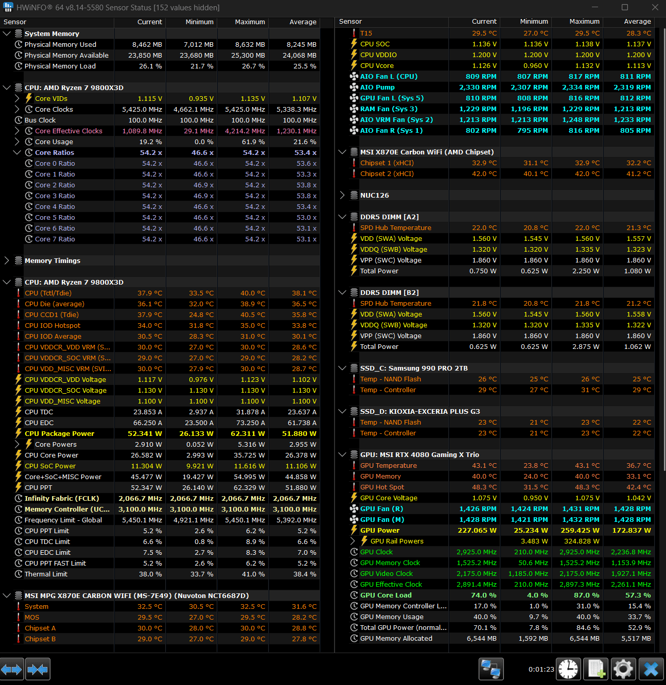Viewport: 666px width, 685px height.
Task: Expand the Core VIDs row
Action: 17,98
